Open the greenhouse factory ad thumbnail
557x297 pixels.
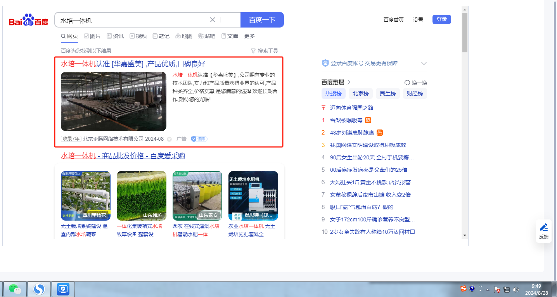[x=114, y=102]
